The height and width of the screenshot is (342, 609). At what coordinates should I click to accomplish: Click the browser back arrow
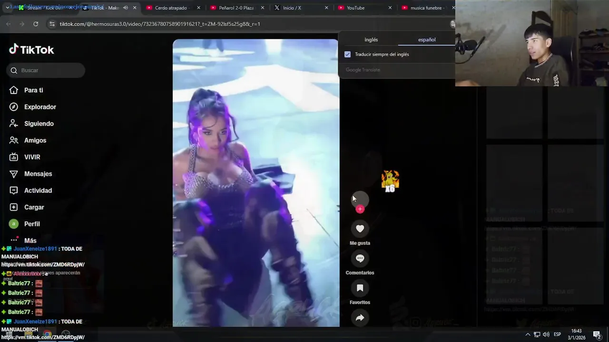pos(9,24)
